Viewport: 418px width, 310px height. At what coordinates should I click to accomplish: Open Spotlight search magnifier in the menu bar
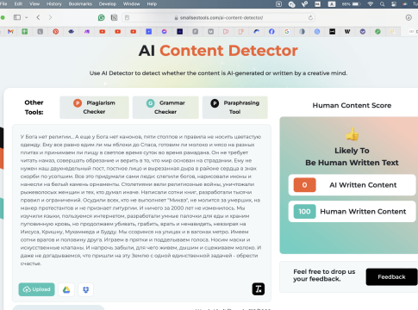382,4
